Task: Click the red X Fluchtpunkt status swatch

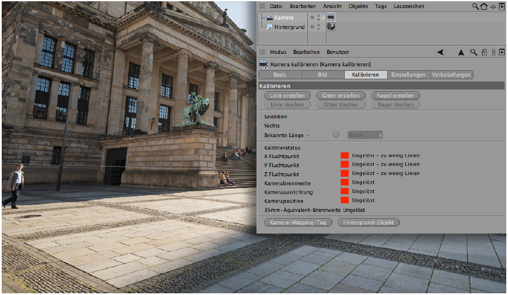Action: (344, 156)
